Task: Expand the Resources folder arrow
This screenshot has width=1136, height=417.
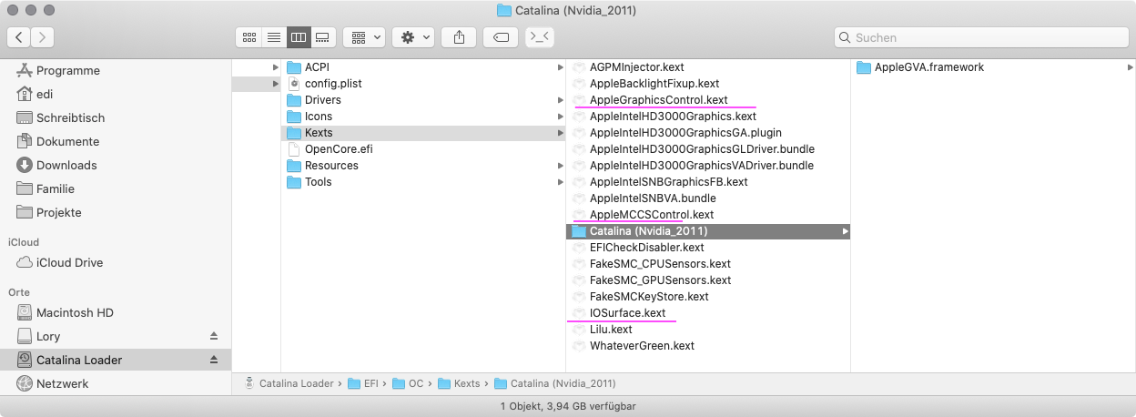Action: [561, 166]
